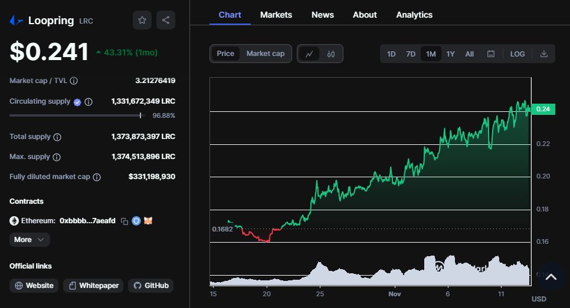Click the blue shield icon next to contract
570x308 pixels.
[136, 221]
